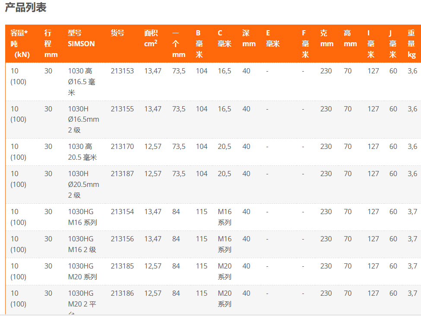Click item number 213187

pos(122,174)
